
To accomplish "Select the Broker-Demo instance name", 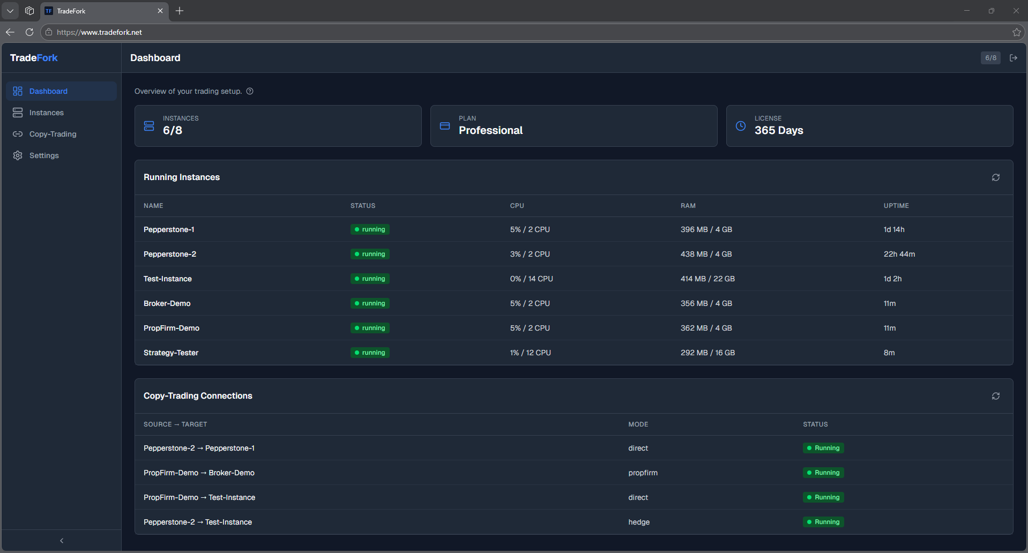I will [167, 303].
